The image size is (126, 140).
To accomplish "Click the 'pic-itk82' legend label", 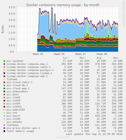I will click(13, 98).
